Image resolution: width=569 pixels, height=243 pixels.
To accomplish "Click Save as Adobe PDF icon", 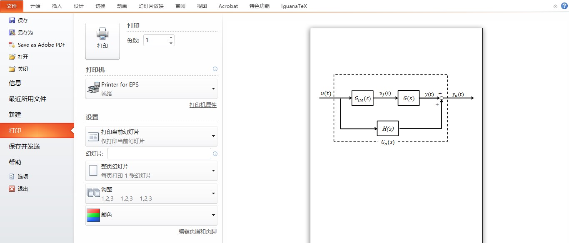I will pyautogui.click(x=12, y=45).
